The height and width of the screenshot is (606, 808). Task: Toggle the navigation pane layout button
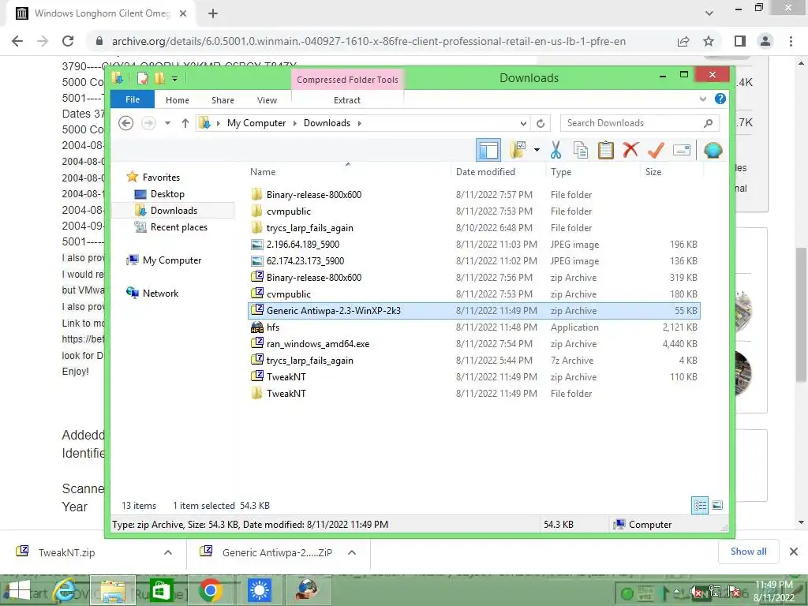pos(488,151)
